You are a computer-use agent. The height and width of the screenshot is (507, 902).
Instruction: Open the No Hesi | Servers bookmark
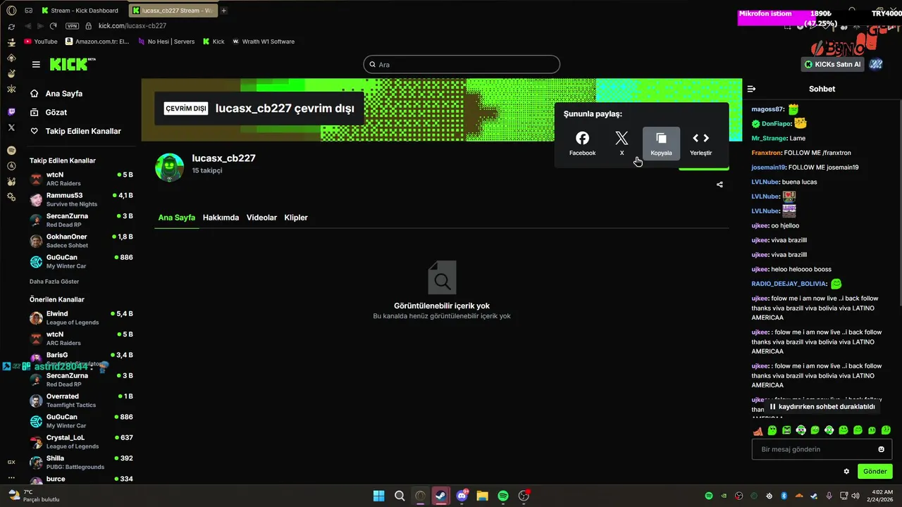[166, 42]
